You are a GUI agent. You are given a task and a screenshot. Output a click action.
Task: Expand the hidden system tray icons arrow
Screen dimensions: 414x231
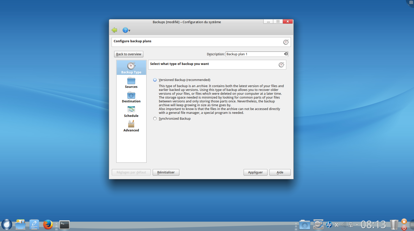click(x=357, y=225)
